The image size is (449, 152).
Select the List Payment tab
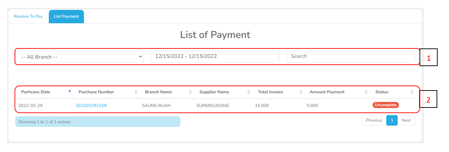(x=66, y=17)
